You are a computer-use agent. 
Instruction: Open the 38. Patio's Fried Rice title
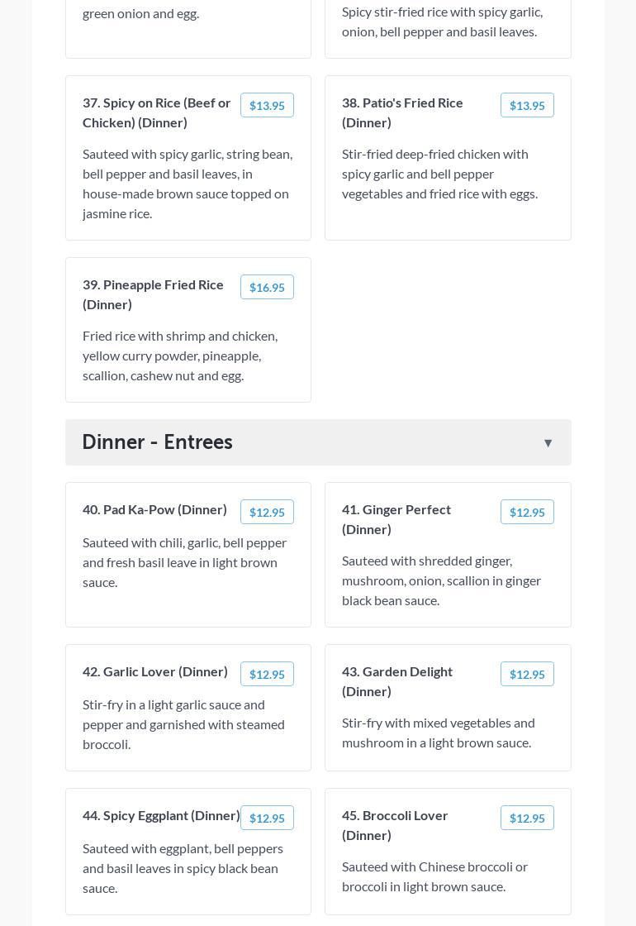[x=402, y=112]
